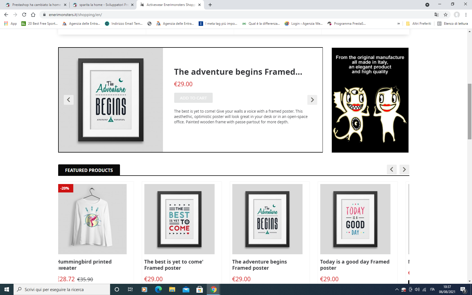Show next slide in product slider
The width and height of the screenshot is (472, 295).
[x=312, y=100]
